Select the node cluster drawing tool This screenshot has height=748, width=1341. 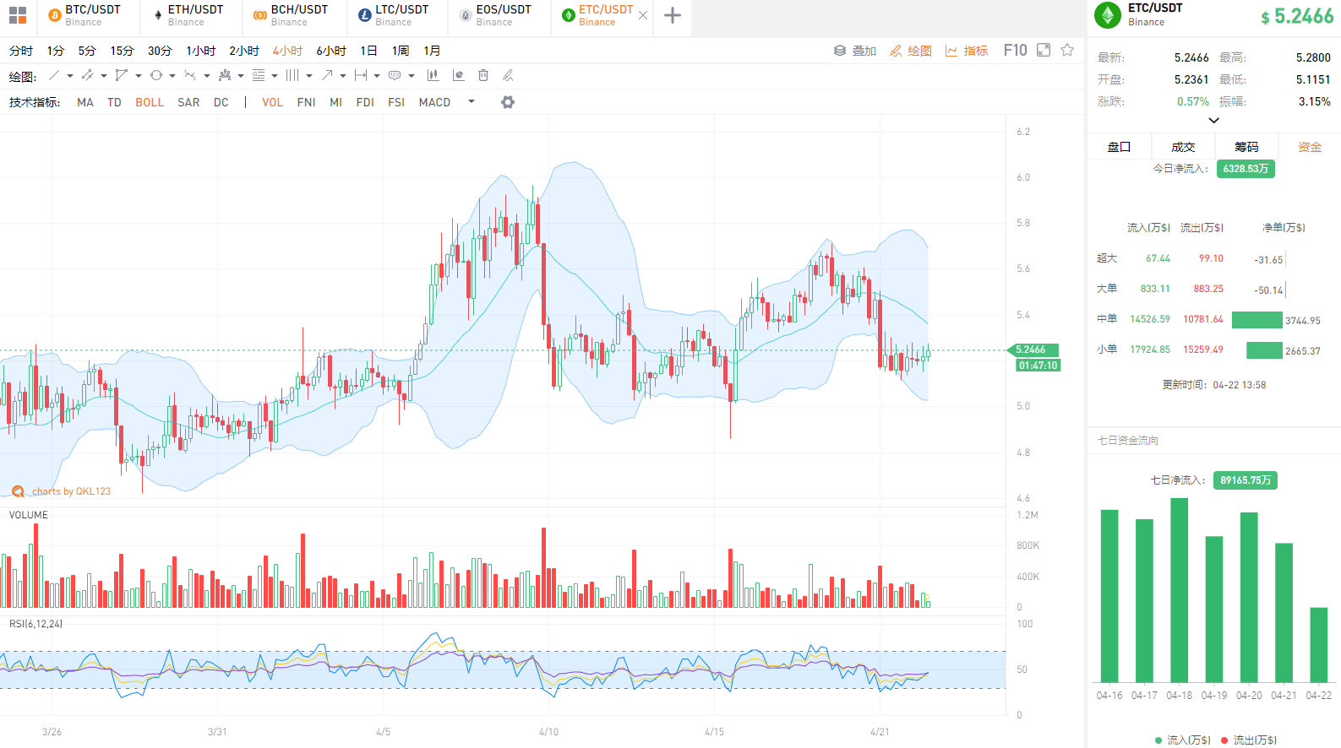tap(225, 75)
